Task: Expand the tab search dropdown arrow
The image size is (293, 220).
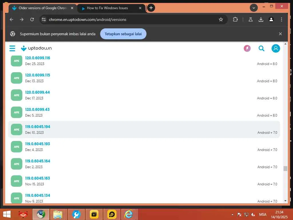Action: coord(254,8)
